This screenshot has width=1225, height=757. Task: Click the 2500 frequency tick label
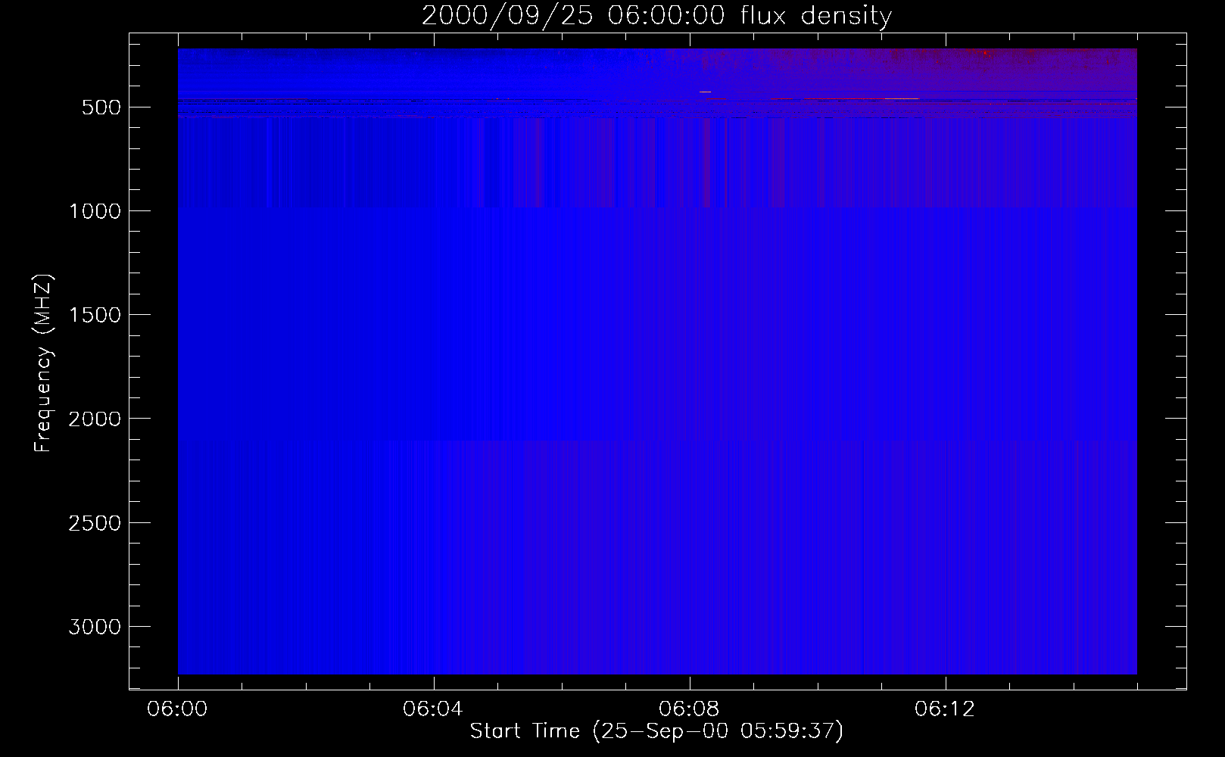(x=95, y=523)
